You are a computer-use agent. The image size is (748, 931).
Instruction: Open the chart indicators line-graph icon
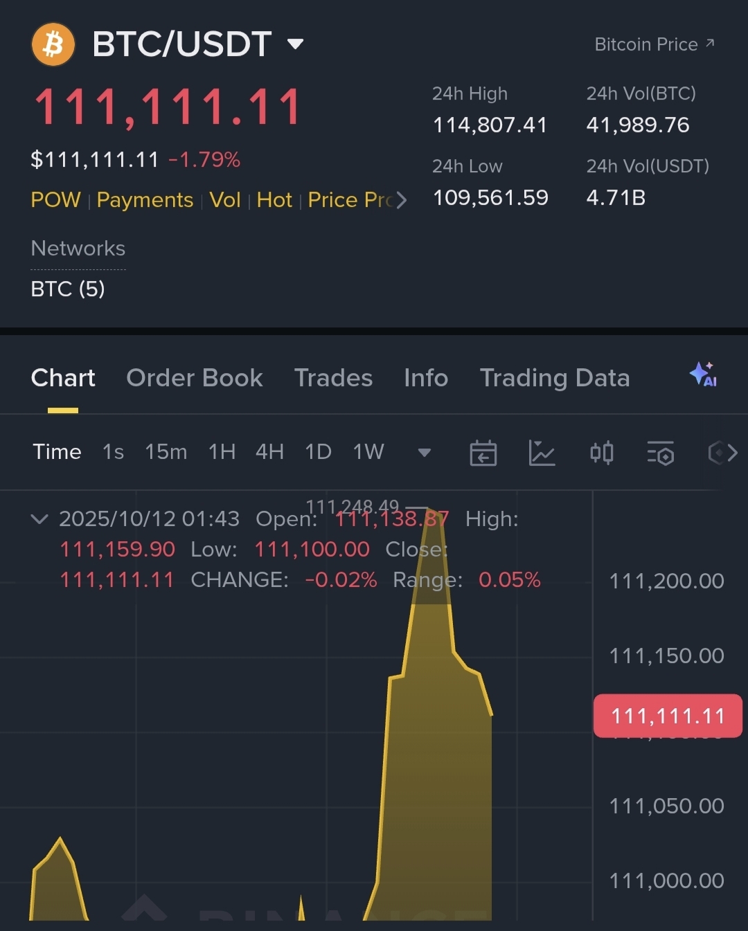542,453
